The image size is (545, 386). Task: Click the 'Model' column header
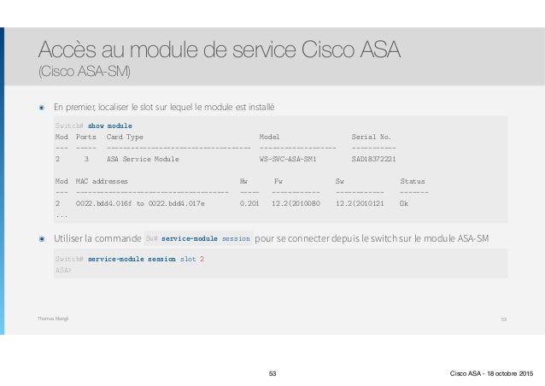click(269, 137)
